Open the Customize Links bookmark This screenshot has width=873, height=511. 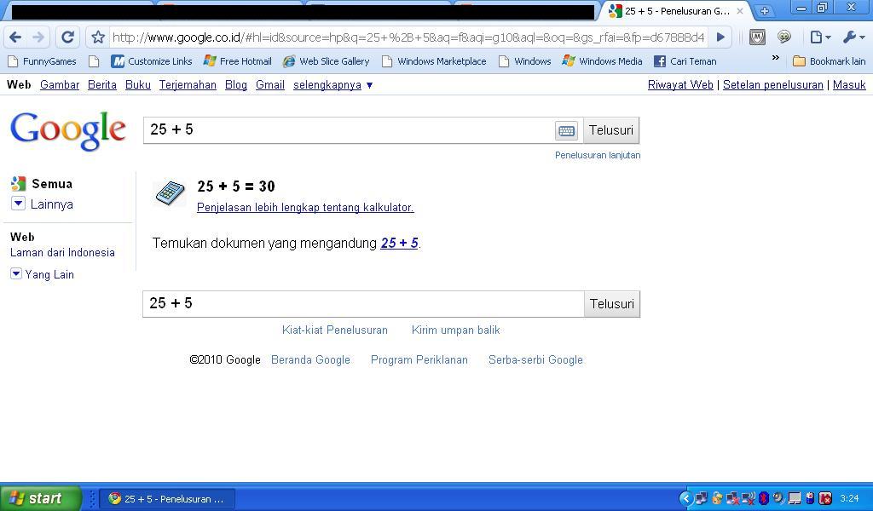tap(152, 61)
